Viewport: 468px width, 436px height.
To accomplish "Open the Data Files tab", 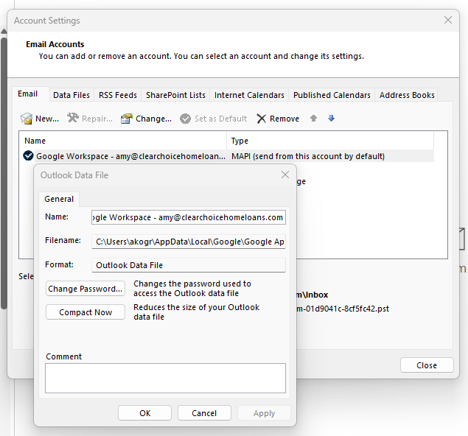I will click(x=71, y=95).
